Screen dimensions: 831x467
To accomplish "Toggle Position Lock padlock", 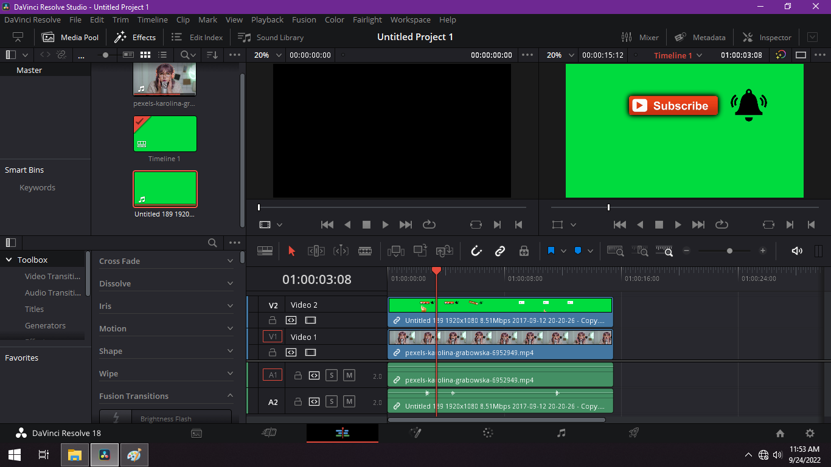I will click(523, 251).
